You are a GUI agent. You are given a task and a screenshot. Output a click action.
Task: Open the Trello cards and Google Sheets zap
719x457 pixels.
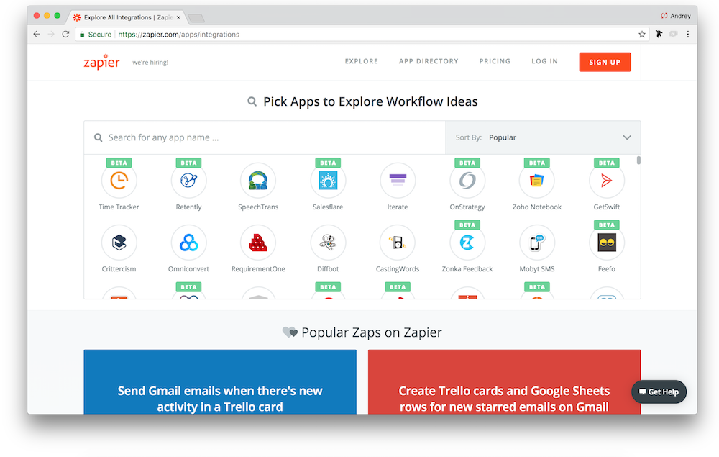pyautogui.click(x=505, y=382)
